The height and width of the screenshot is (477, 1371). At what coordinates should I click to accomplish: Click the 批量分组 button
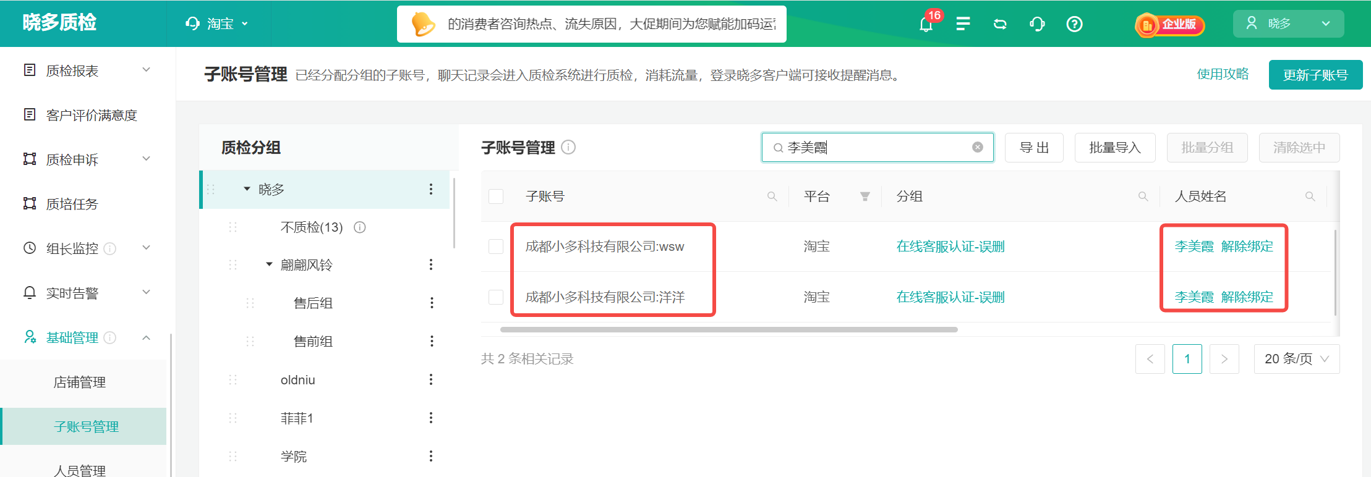pos(1207,148)
